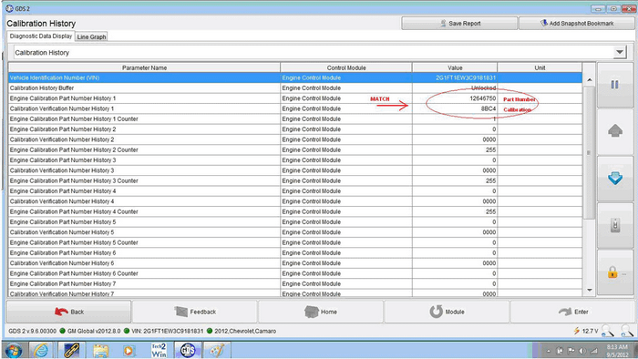Screen dimensions: 638x359
Task: Click the light switch icon button
Action: 615,225
